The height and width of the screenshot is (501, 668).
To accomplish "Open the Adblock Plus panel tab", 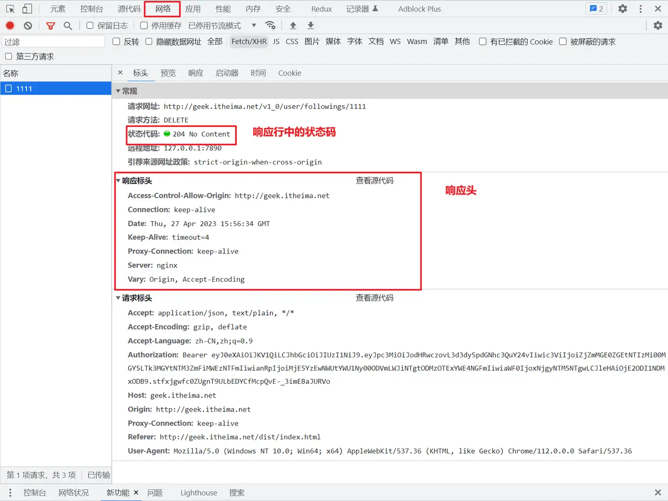I will 419,9.
